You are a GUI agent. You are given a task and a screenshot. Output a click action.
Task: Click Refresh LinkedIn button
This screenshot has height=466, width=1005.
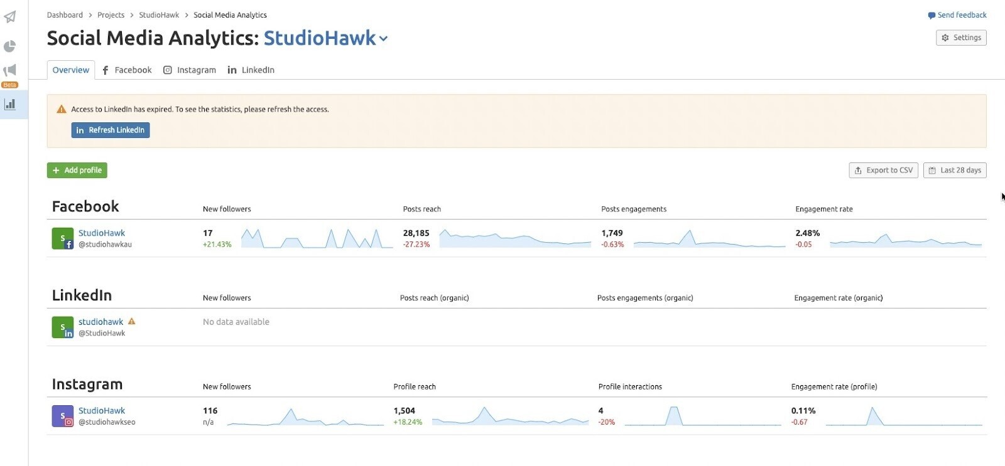coord(111,130)
